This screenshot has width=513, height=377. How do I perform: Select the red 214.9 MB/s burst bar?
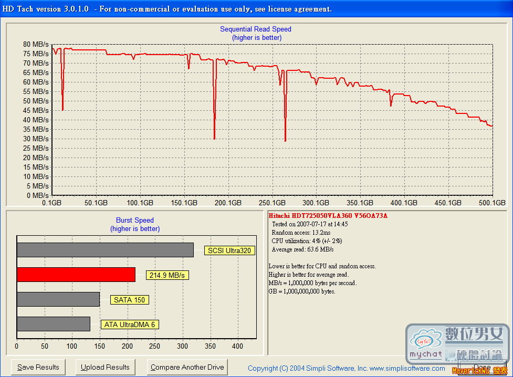[x=76, y=275]
